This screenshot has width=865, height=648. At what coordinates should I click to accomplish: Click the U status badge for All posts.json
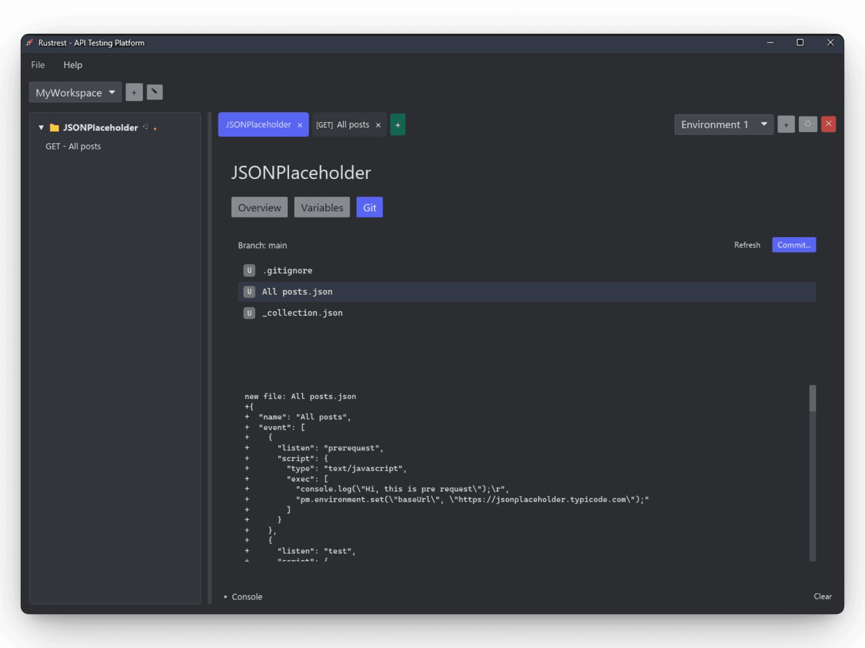tap(249, 292)
